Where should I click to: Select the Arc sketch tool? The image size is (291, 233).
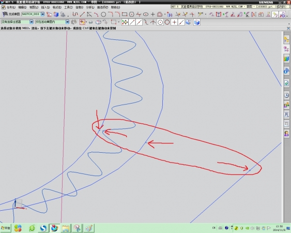point(96,14)
